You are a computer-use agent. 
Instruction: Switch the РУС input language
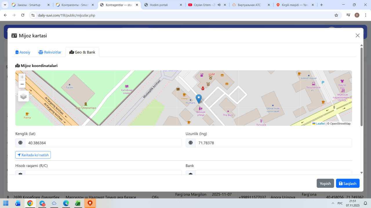[x=340, y=203]
